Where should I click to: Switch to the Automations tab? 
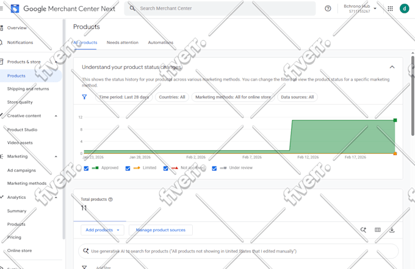pyautogui.click(x=161, y=43)
